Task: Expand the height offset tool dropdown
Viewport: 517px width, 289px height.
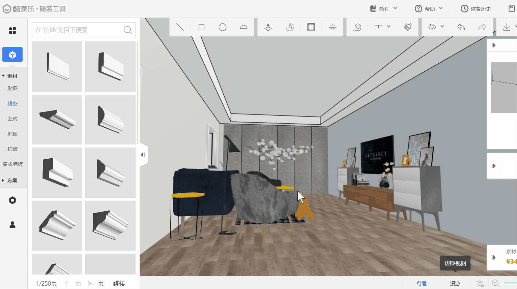Action: (x=389, y=27)
